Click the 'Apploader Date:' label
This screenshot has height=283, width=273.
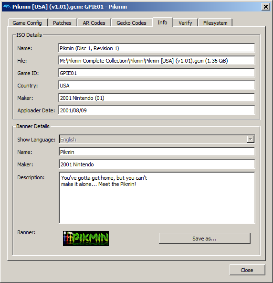(x=36, y=110)
